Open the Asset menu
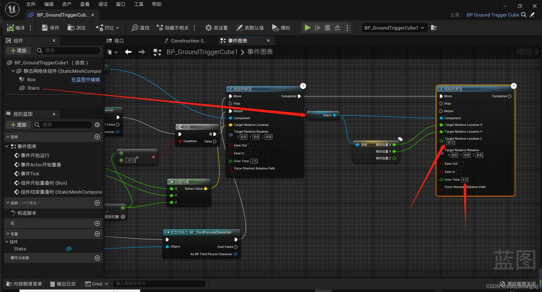 67,4
